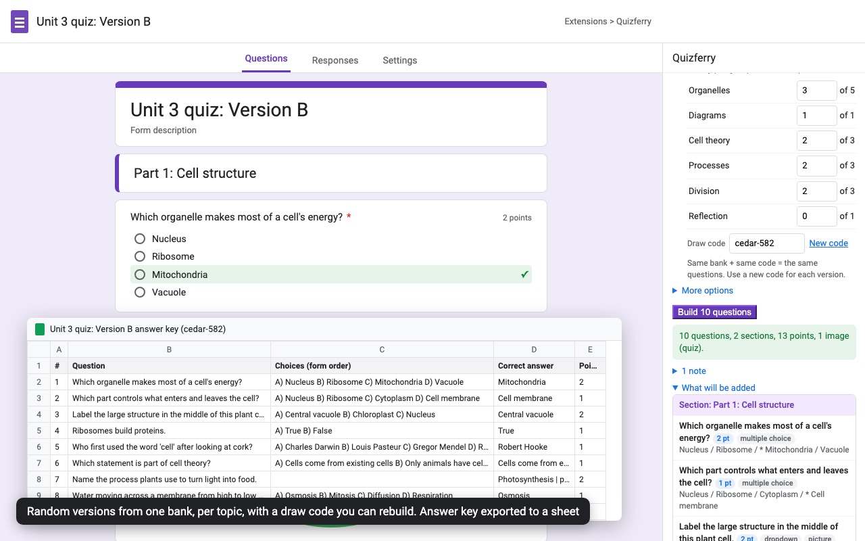
Task: Click the Photosynthesis answer cell
Action: coord(534,479)
